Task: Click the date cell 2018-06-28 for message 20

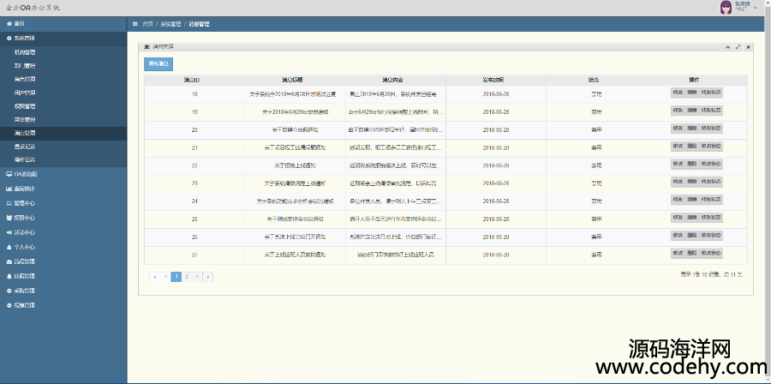Action: [496, 129]
